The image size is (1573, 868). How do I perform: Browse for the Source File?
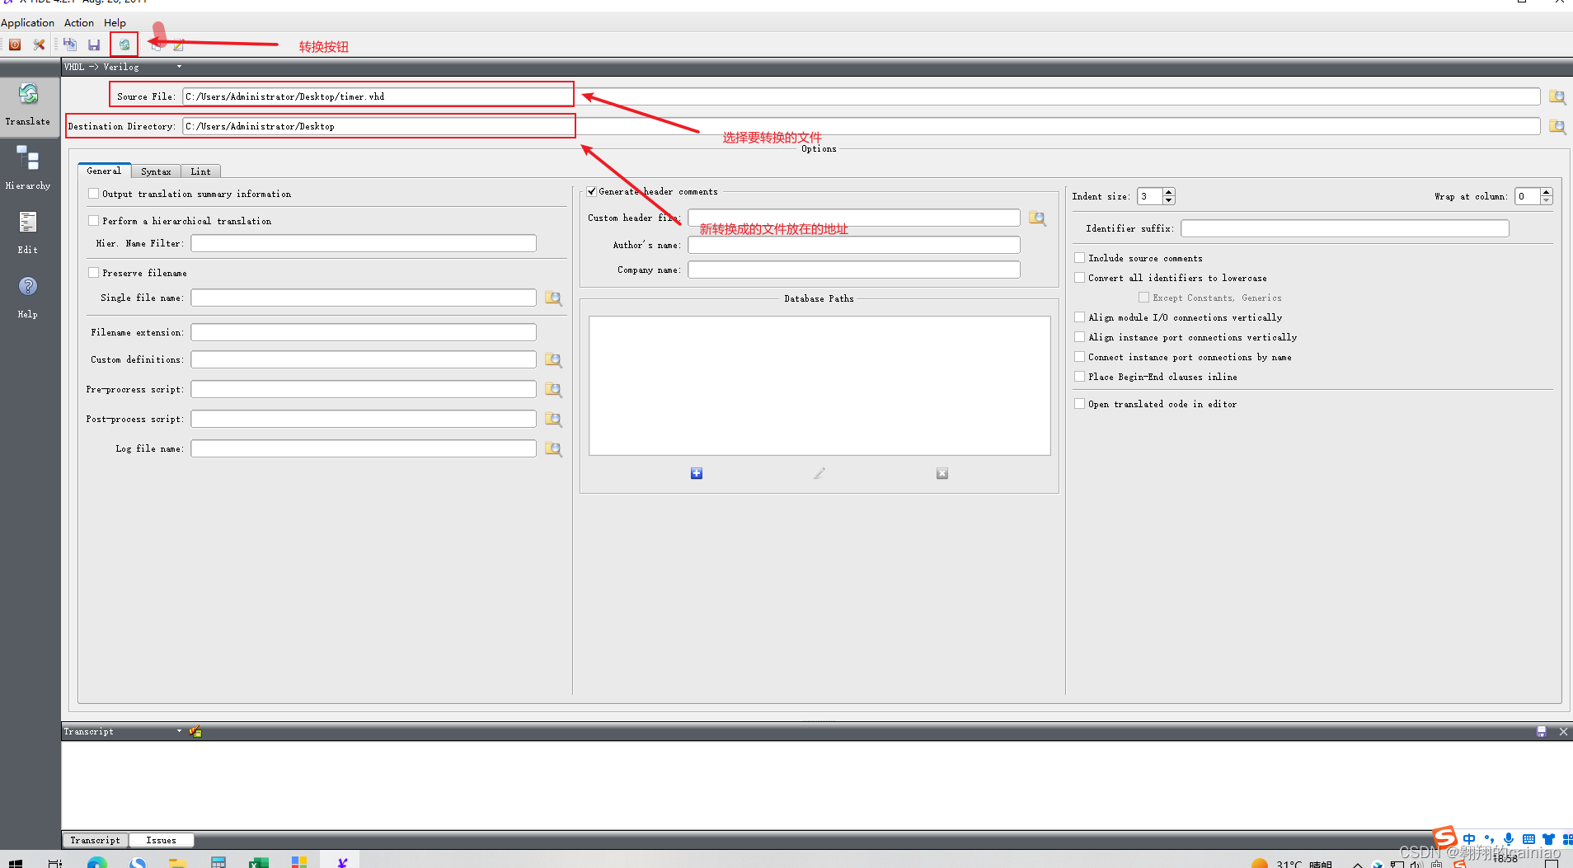1557,96
